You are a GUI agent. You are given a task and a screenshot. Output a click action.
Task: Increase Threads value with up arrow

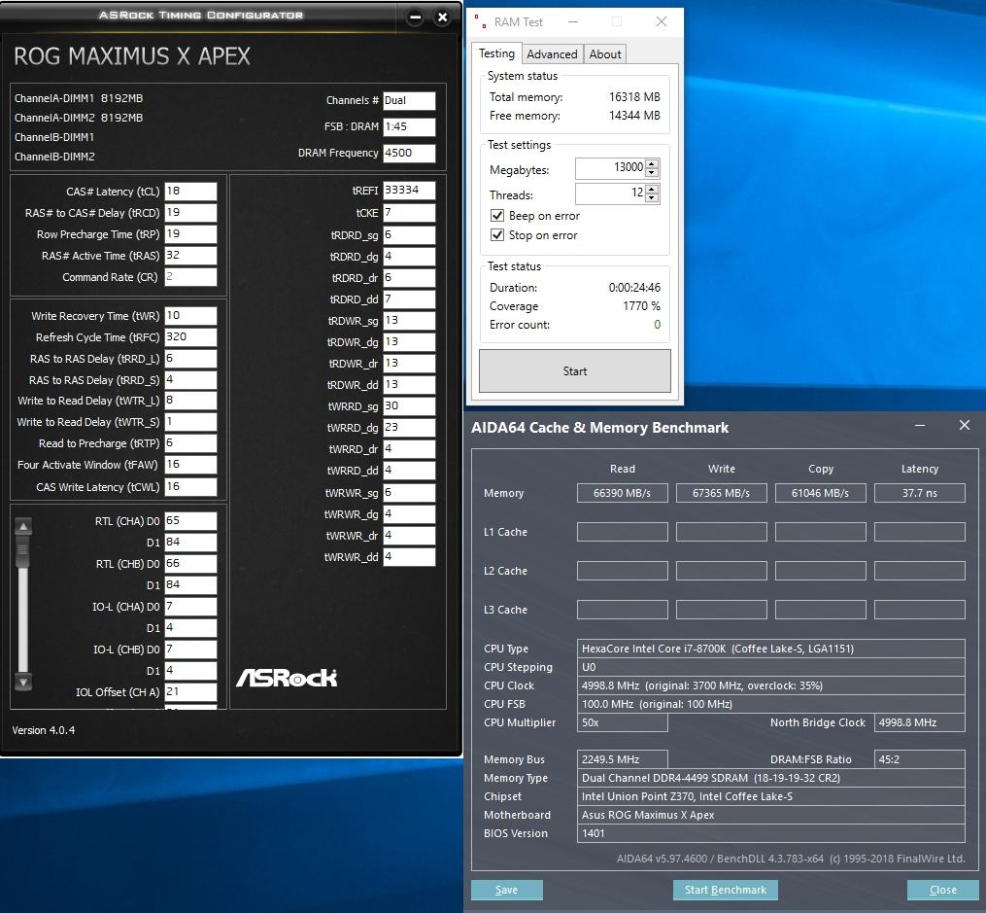point(652,190)
